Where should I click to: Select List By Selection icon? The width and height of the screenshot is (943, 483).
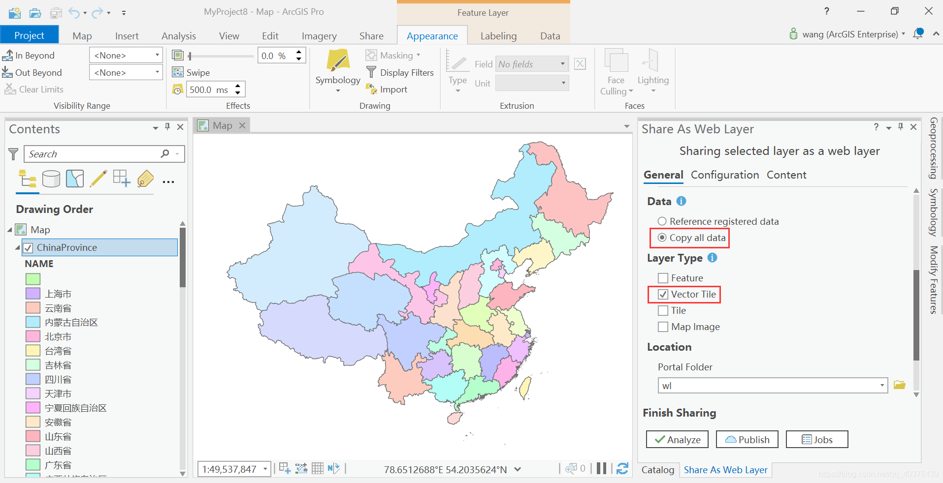tap(74, 179)
